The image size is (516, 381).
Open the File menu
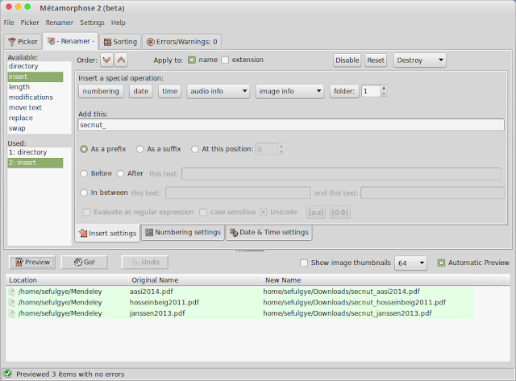[x=9, y=23]
